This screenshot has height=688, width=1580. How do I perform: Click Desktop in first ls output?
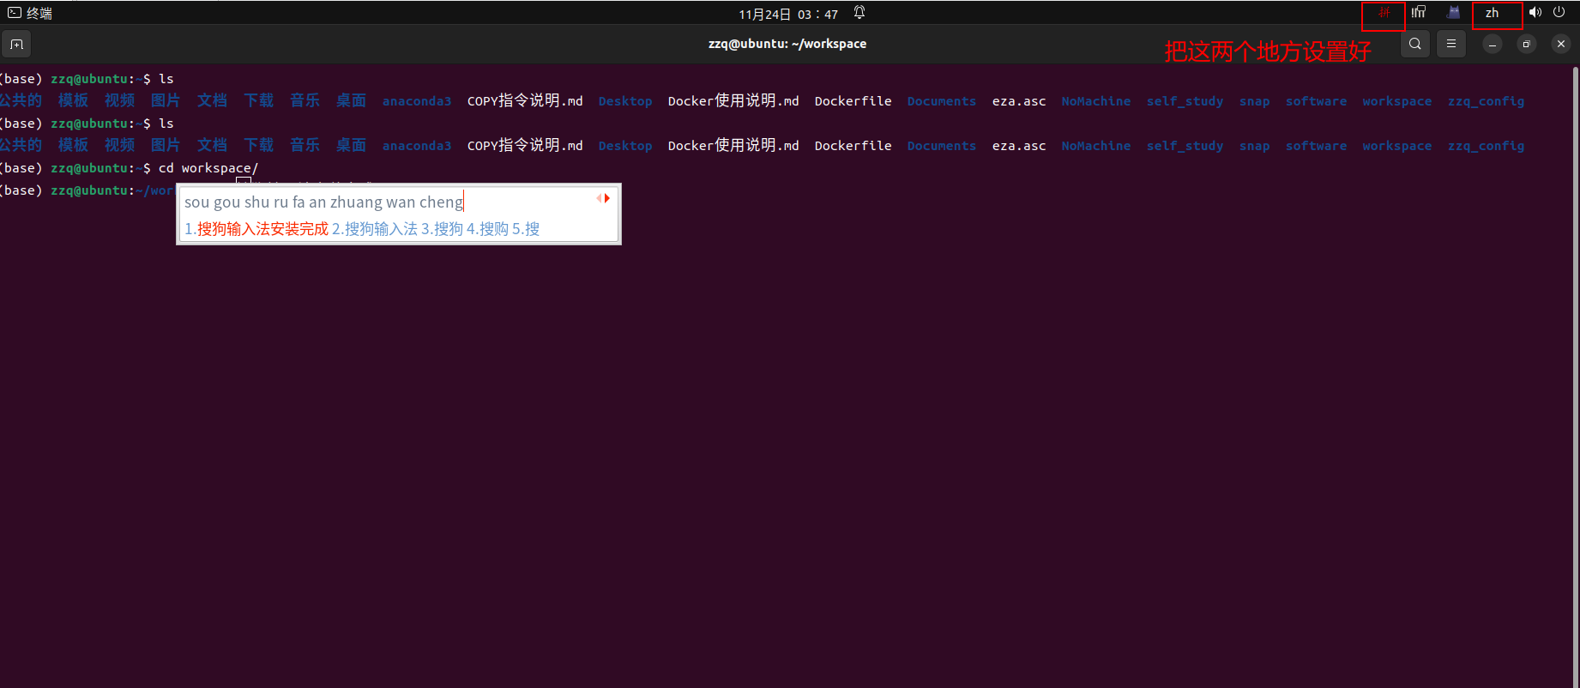point(625,101)
